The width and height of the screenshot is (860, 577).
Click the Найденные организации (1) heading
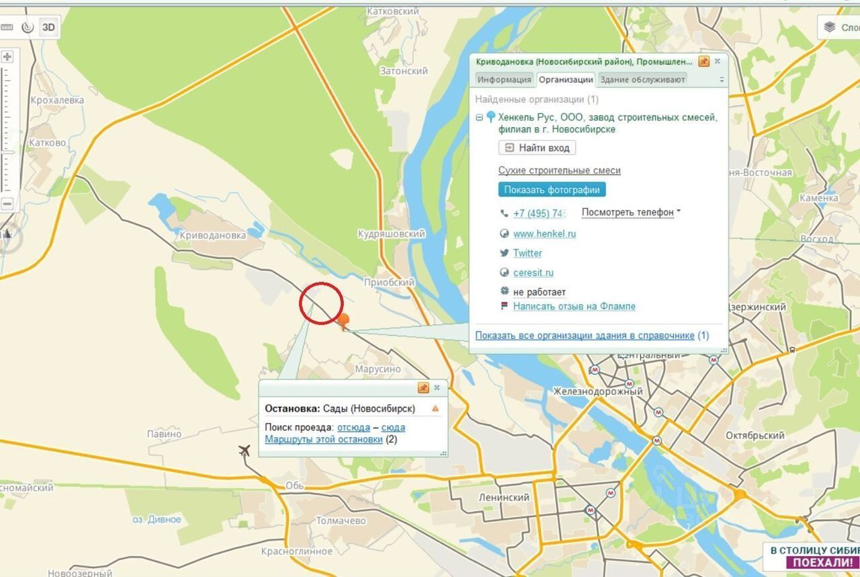click(537, 100)
